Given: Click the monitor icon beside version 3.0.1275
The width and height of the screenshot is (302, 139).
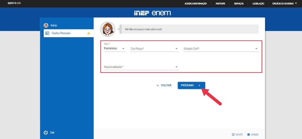Looking at the screenshot, I should [x=233, y=135].
